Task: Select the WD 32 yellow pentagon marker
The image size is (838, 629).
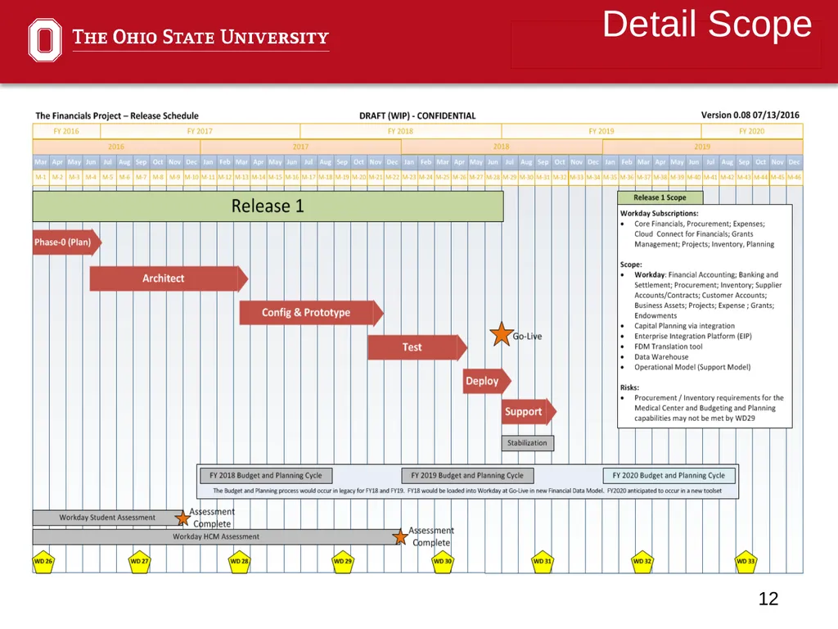Action: click(x=642, y=562)
